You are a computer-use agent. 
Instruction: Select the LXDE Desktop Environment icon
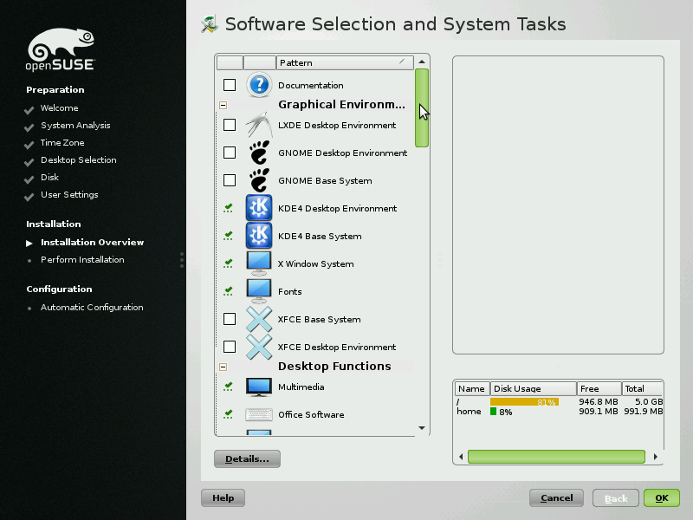259,125
